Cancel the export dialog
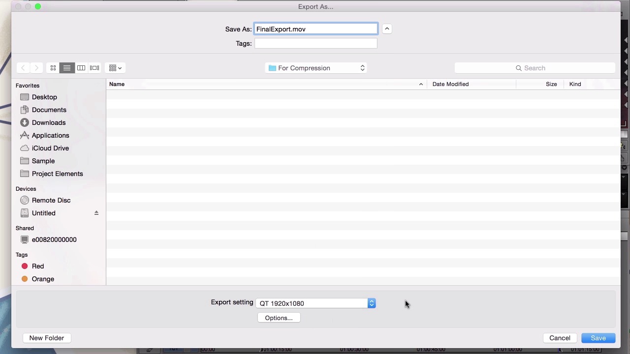 tap(560, 338)
